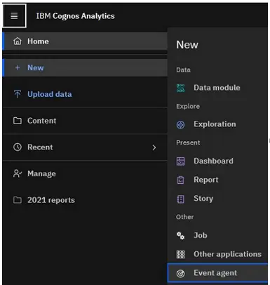270x285 pixels.
Task: Open Content from the sidebar
Action: [85, 121]
